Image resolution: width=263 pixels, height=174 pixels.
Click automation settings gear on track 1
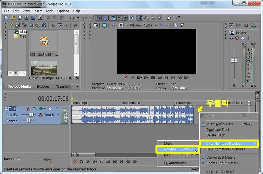point(41,115)
